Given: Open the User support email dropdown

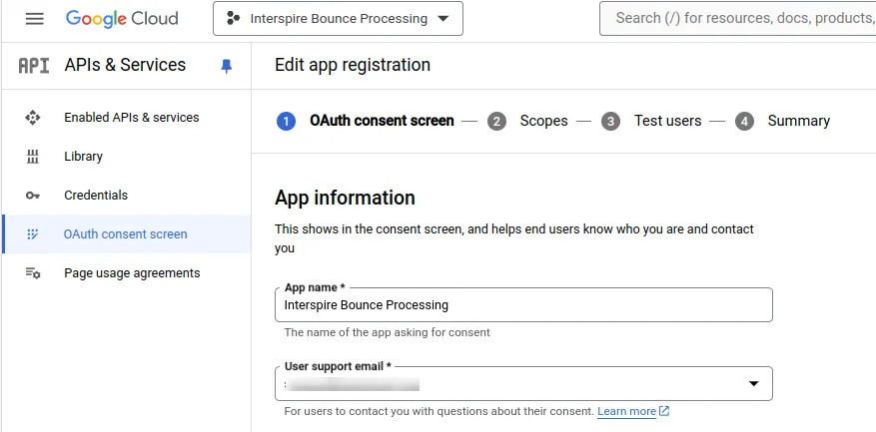Looking at the screenshot, I should click(523, 383).
